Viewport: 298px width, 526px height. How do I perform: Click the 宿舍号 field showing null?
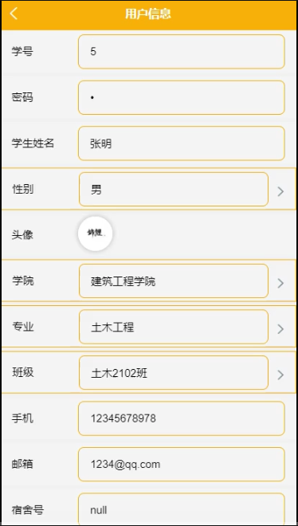click(182, 509)
